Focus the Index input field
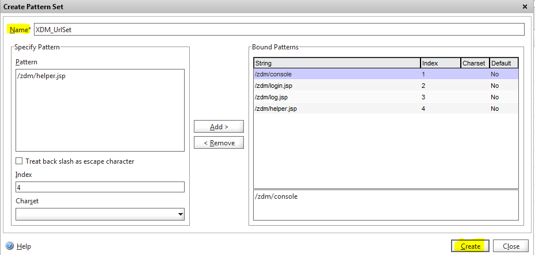This screenshot has height=255, width=535. point(100,187)
